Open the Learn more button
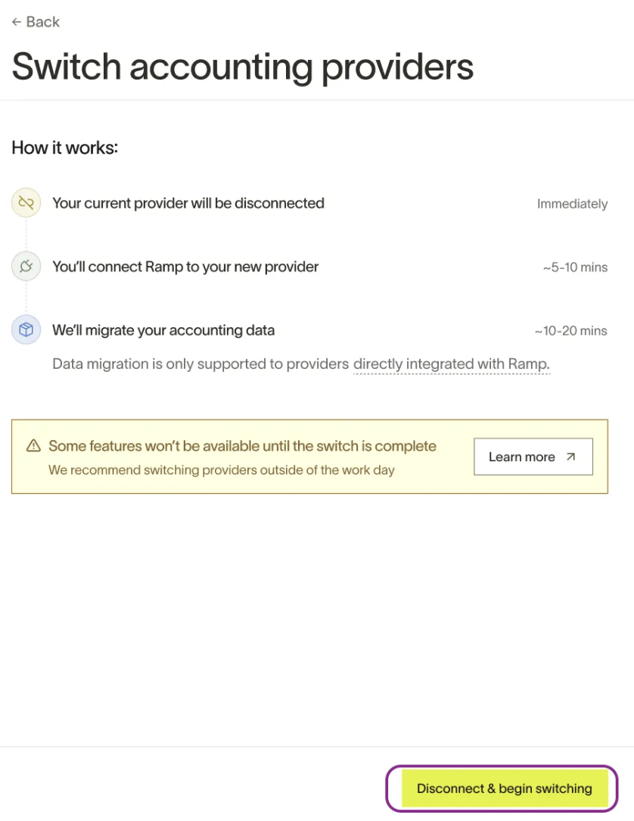The width and height of the screenshot is (634, 821). pyautogui.click(x=533, y=457)
